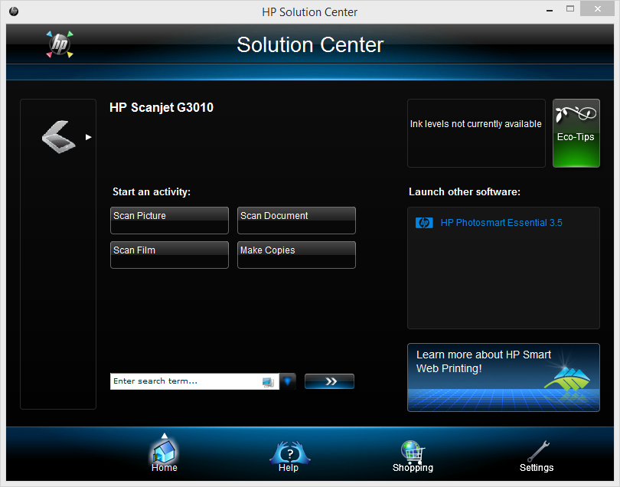620x487 pixels.
Task: Click the HP logo in the header
Action: 60,44
